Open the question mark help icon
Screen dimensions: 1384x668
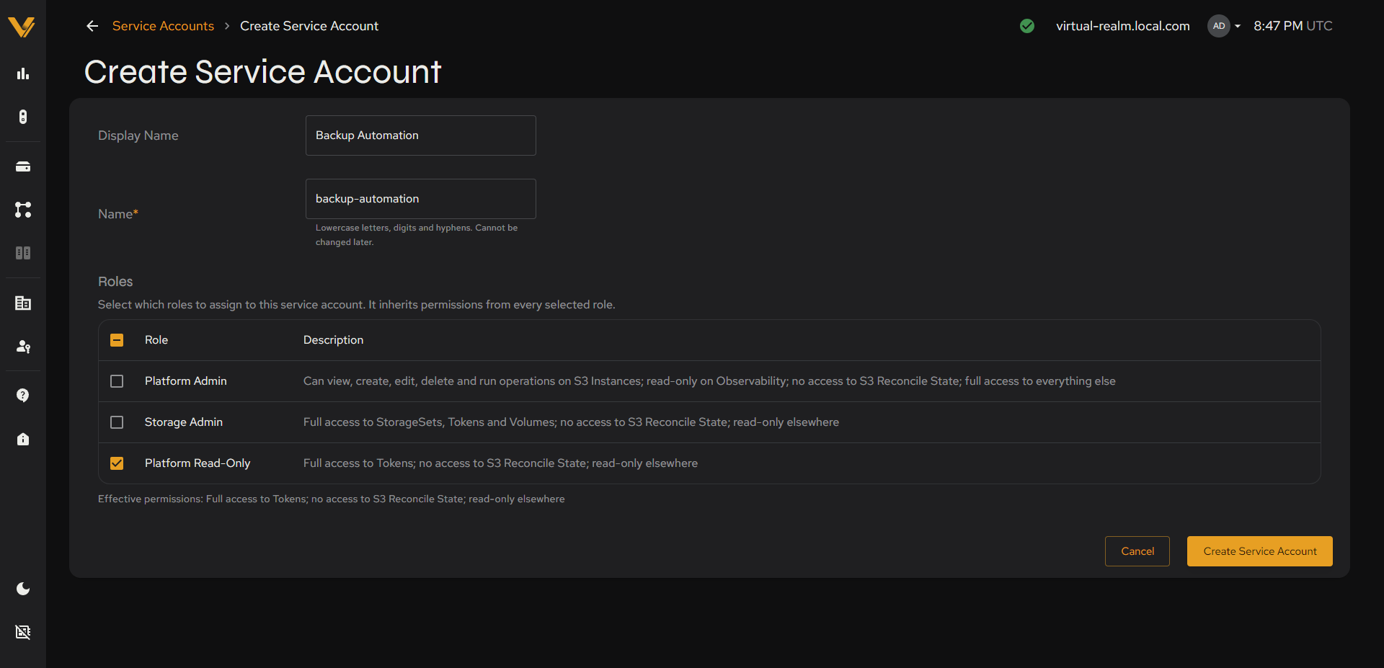point(23,396)
